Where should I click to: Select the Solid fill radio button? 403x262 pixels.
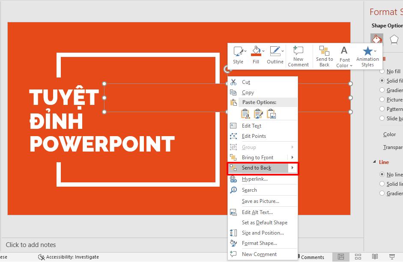(382, 80)
